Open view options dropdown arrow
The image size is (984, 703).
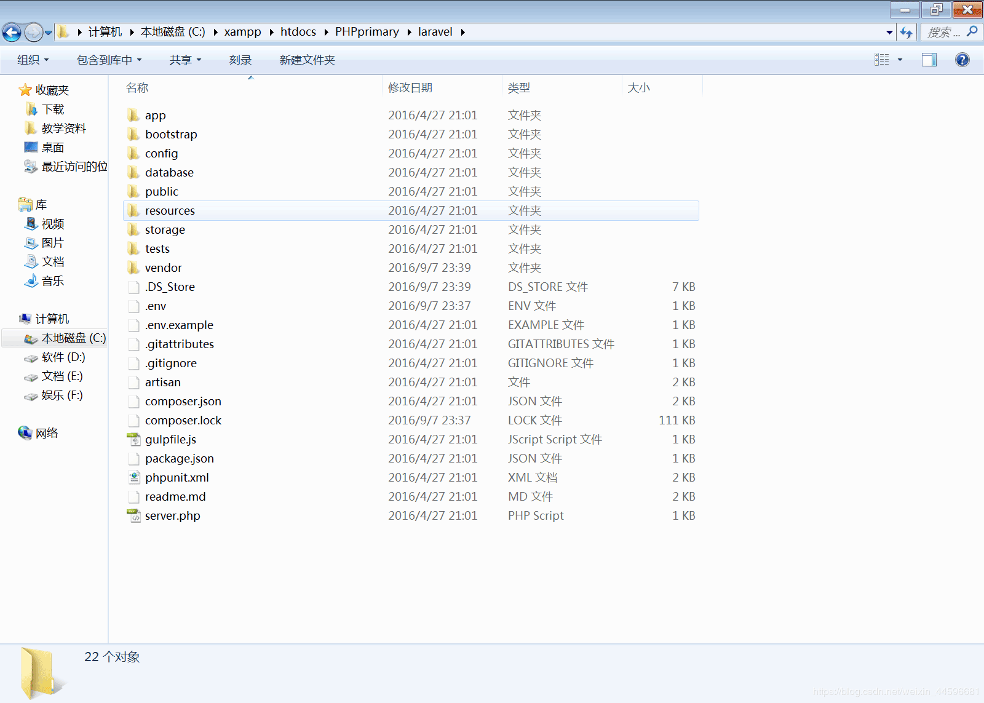(x=900, y=60)
